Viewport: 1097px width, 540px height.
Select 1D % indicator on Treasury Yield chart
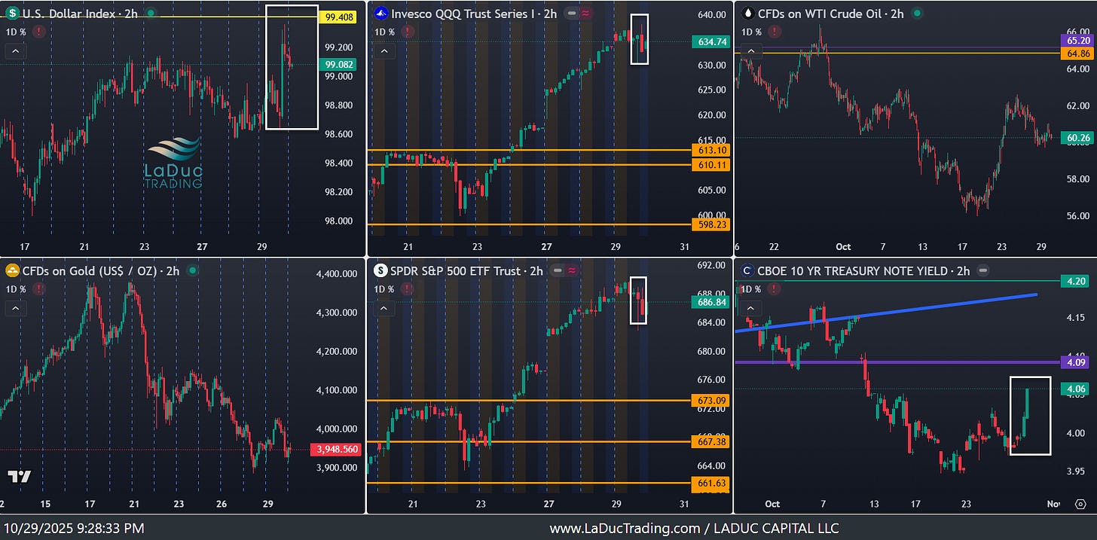(x=752, y=288)
